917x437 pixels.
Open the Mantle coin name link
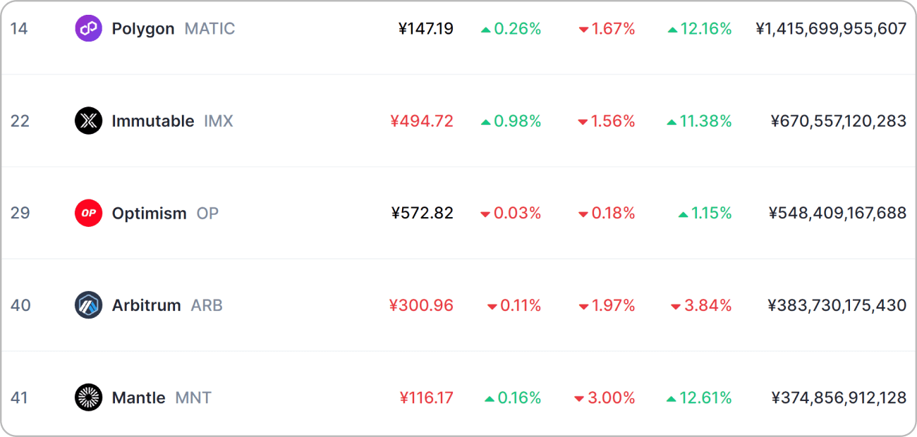click(138, 398)
